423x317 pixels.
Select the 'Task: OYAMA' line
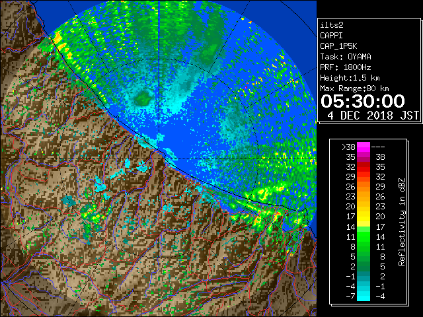[x=346, y=57]
